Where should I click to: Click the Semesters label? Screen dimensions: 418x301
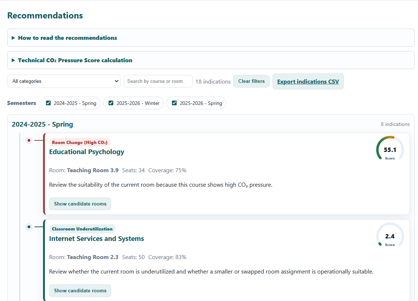[x=22, y=103]
